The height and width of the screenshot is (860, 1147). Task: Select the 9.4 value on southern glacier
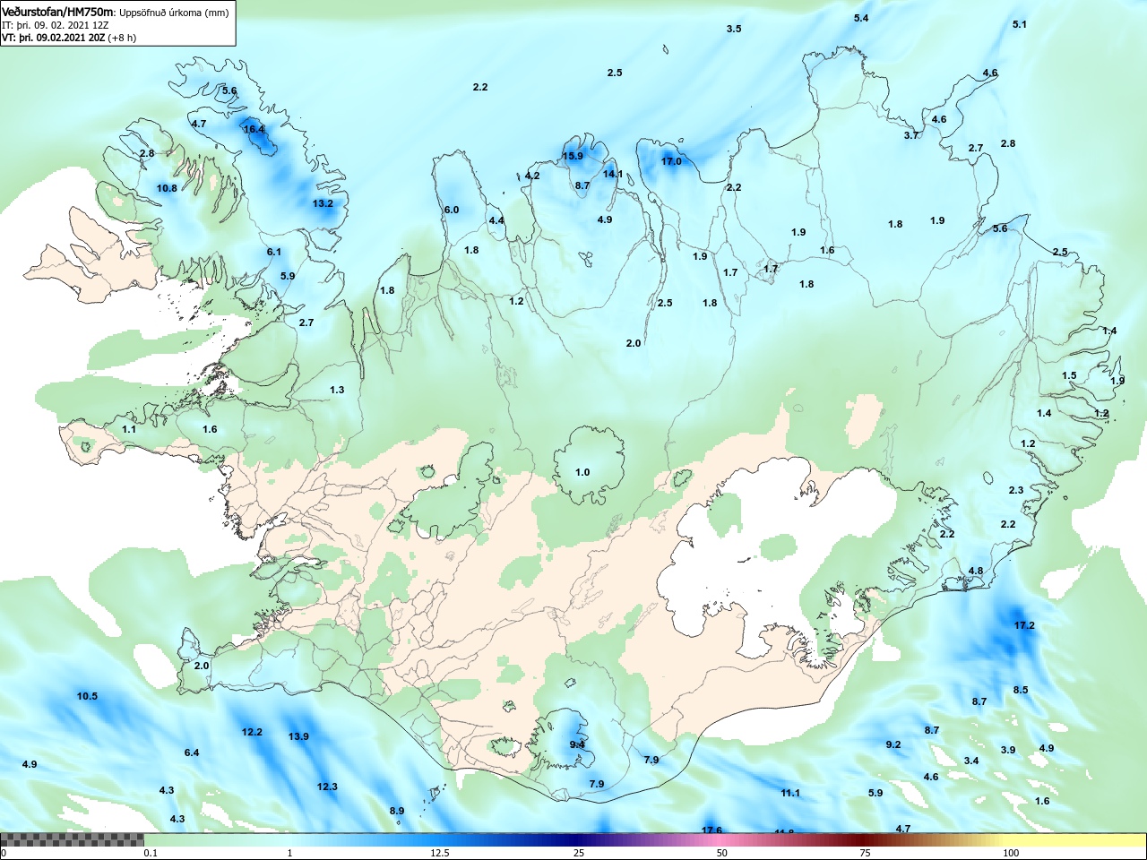[x=578, y=744]
